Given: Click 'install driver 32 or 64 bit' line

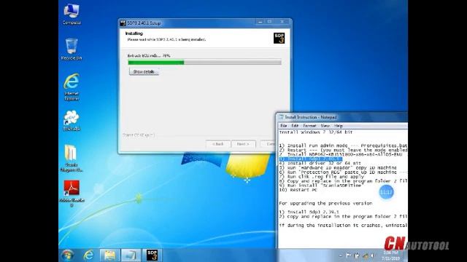Looking at the screenshot, I should (320, 163).
